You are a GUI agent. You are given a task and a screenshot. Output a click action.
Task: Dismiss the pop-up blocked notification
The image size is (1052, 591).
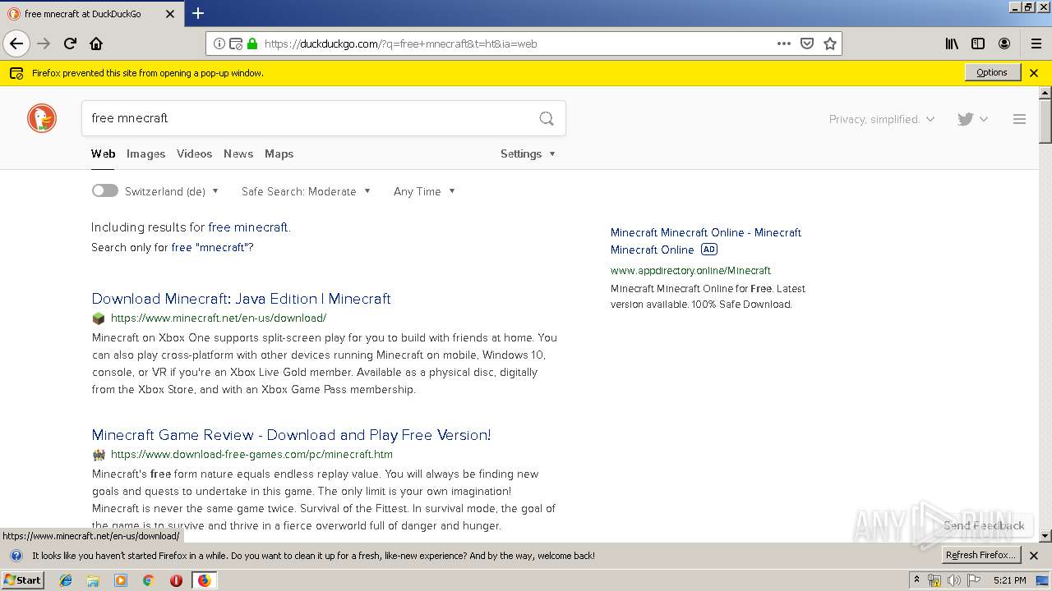coord(1034,73)
